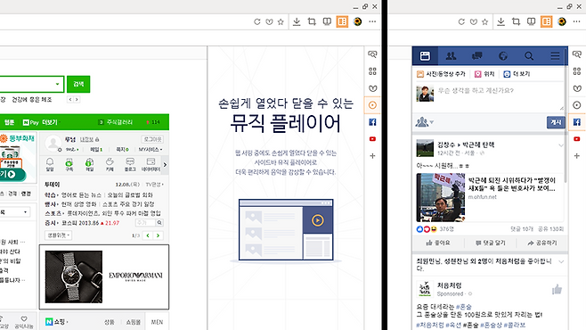Viewport: 586px width, 330px height.
Task: Open the MY서비스 dropdown
Action: 151,150
